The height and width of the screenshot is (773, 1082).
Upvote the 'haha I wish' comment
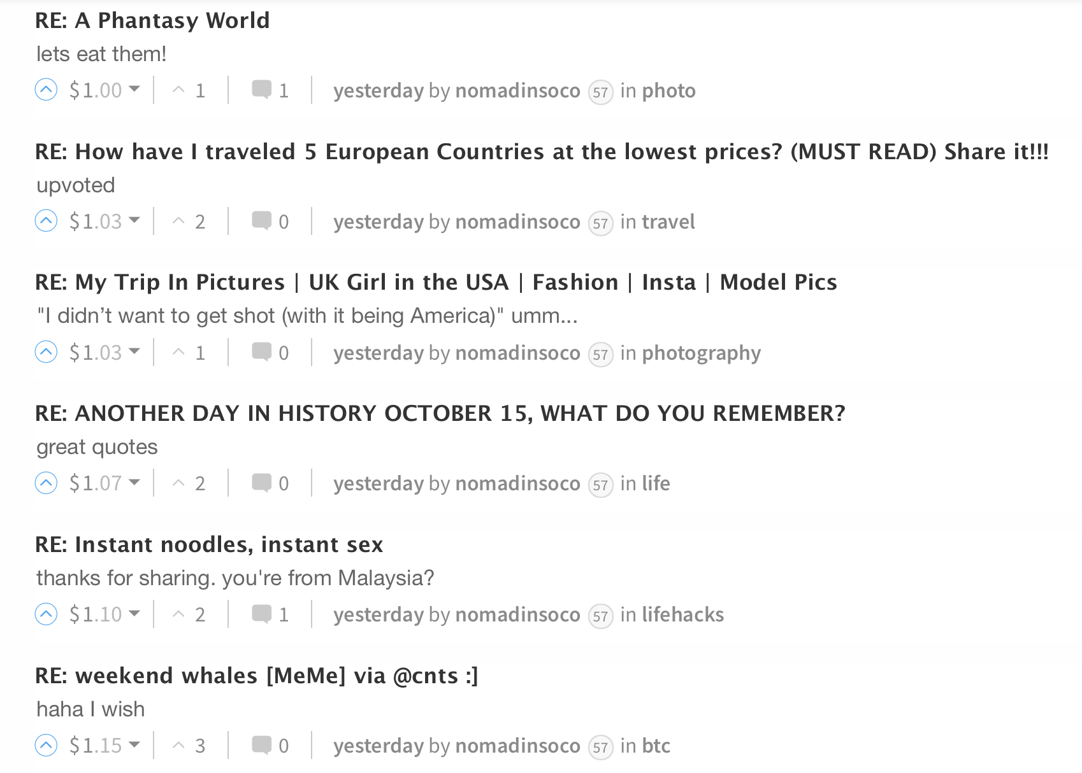(x=46, y=745)
